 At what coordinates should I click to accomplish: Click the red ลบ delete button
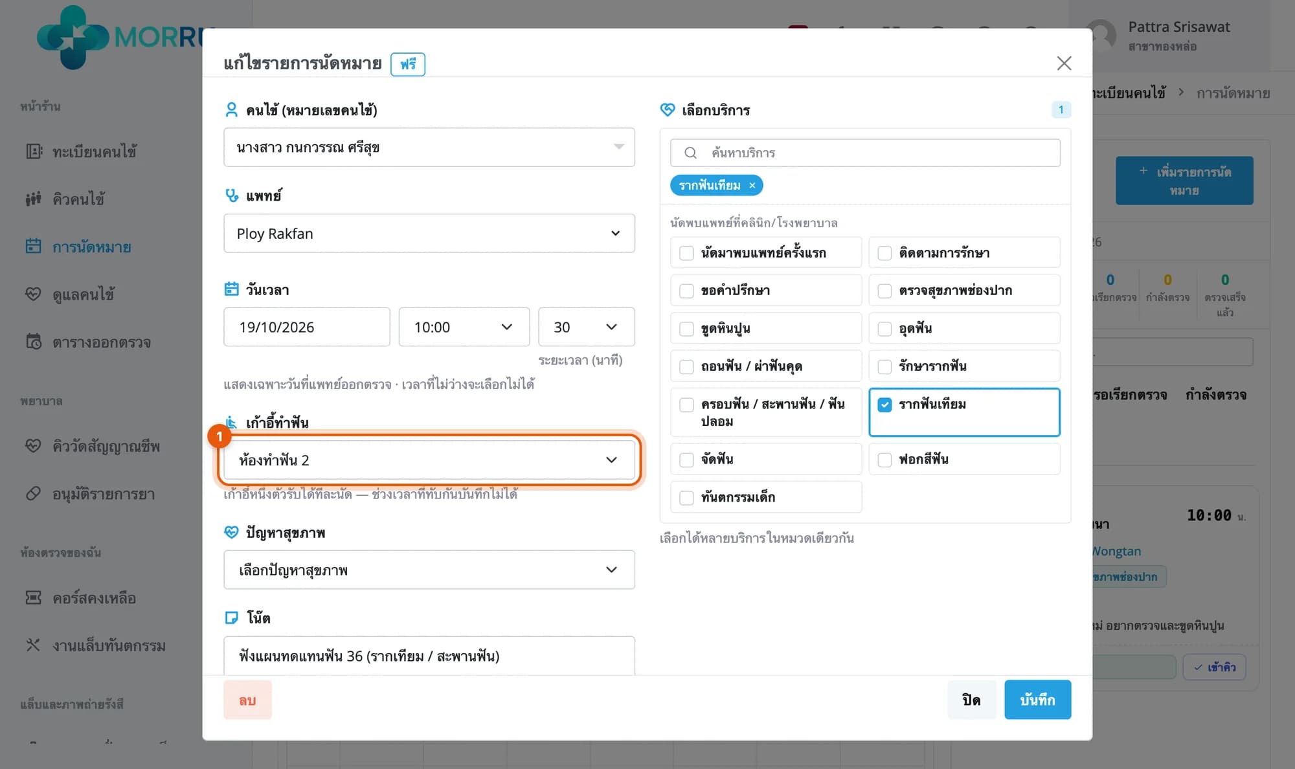247,700
